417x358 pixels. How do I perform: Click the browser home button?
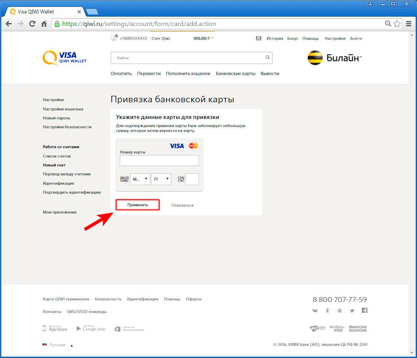[44, 24]
